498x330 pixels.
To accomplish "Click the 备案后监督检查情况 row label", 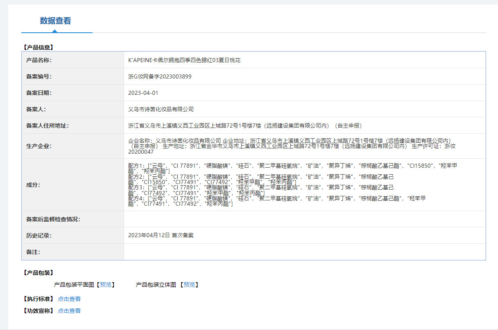I will (x=53, y=219).
